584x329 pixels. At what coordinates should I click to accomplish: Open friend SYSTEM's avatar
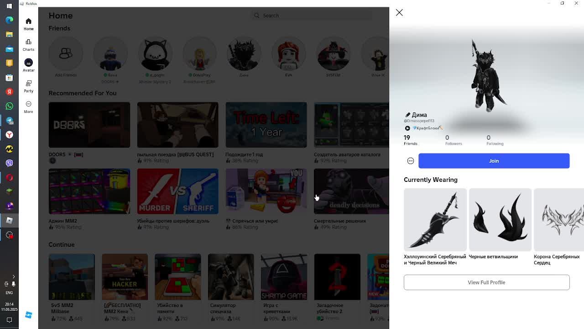click(333, 53)
